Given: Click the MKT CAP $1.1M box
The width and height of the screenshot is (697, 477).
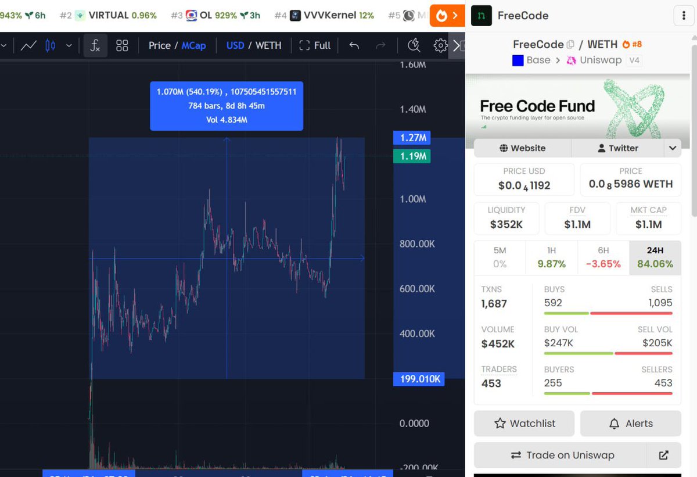Looking at the screenshot, I should 648,217.
